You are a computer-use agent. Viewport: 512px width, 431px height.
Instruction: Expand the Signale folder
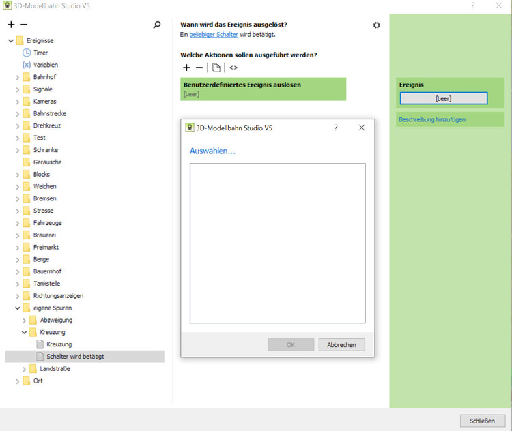(18, 90)
